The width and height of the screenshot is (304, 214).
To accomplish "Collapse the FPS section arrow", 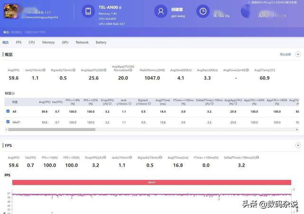I will point(298,145).
